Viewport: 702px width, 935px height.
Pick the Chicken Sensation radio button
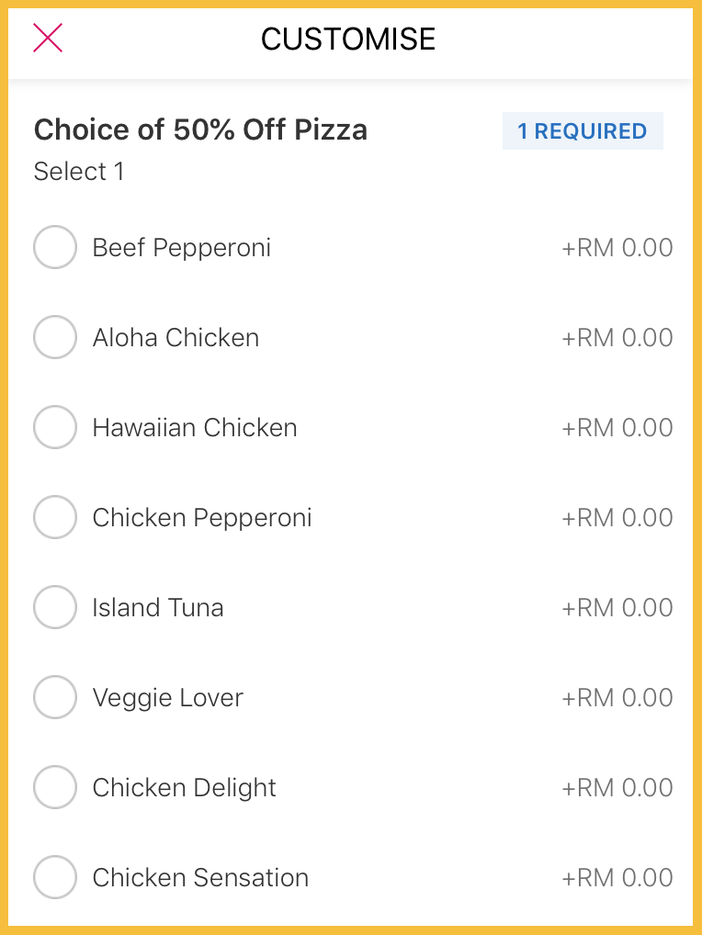[54, 878]
